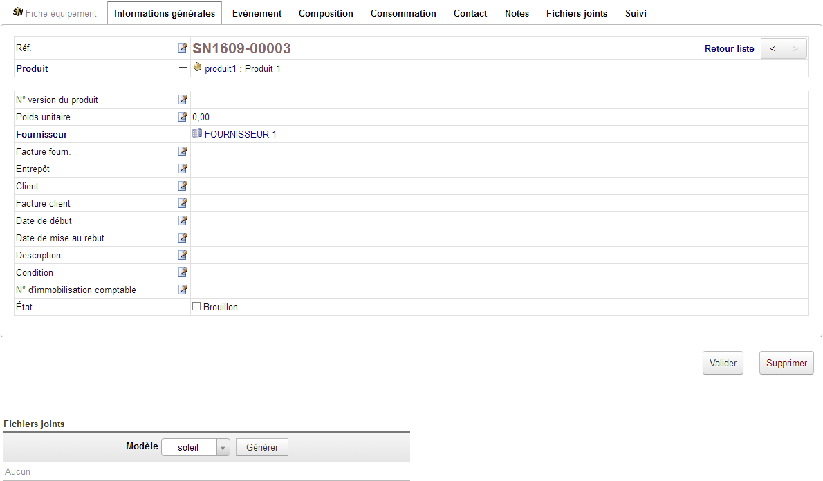Screen dimensions: 823x481
Task: Open the produit1 product link icon
Action: point(197,67)
